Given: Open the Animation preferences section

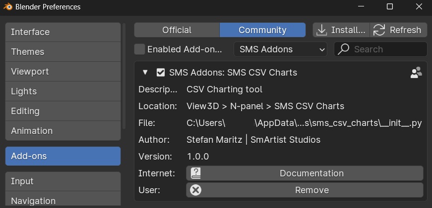Looking at the screenshot, I should click(63, 131).
